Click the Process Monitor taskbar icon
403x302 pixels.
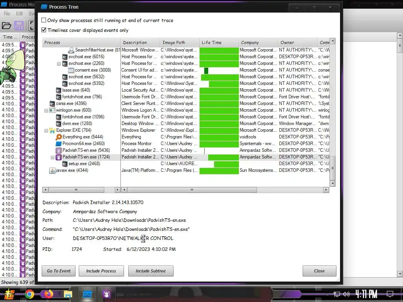(x=87, y=294)
